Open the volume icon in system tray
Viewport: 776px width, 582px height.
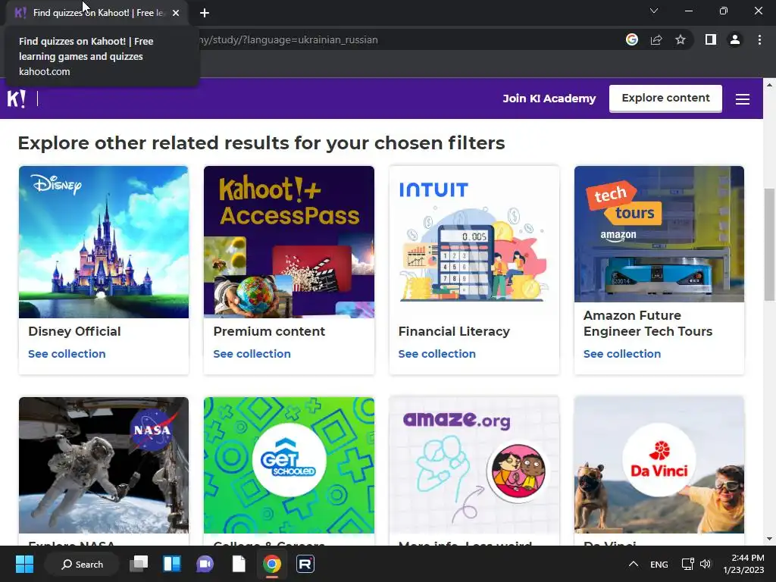tap(706, 564)
